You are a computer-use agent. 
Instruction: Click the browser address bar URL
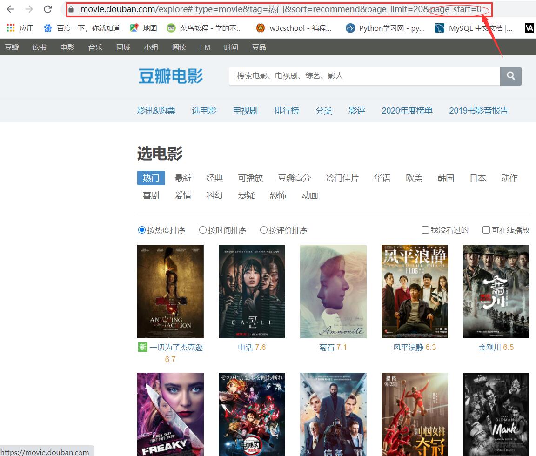280,9
